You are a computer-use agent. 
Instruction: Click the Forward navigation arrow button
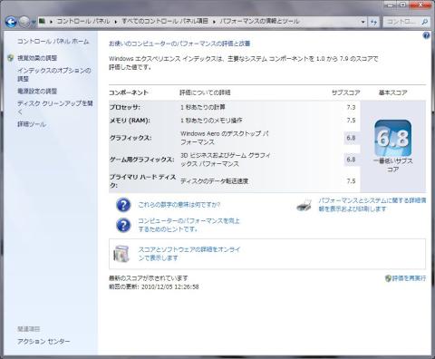pos(24,22)
